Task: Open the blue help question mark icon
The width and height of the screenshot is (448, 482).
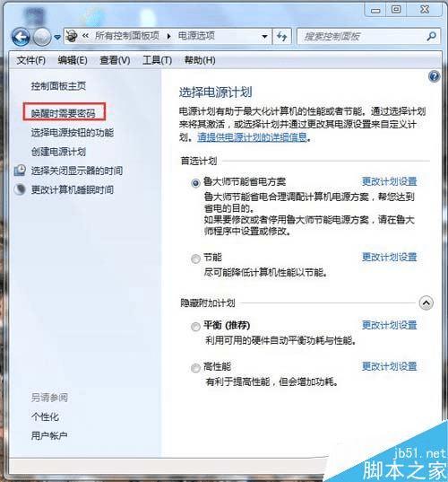Action: (434, 76)
